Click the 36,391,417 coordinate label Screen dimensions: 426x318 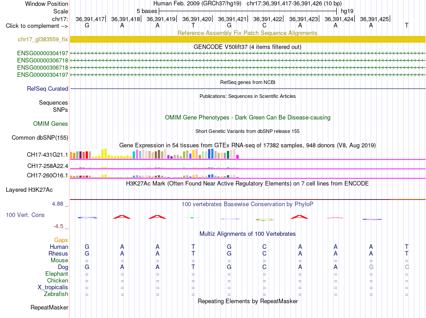[x=90, y=19]
